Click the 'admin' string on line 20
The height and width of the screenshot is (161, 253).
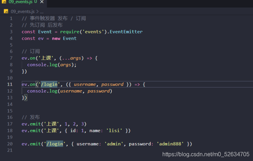tap(114, 144)
